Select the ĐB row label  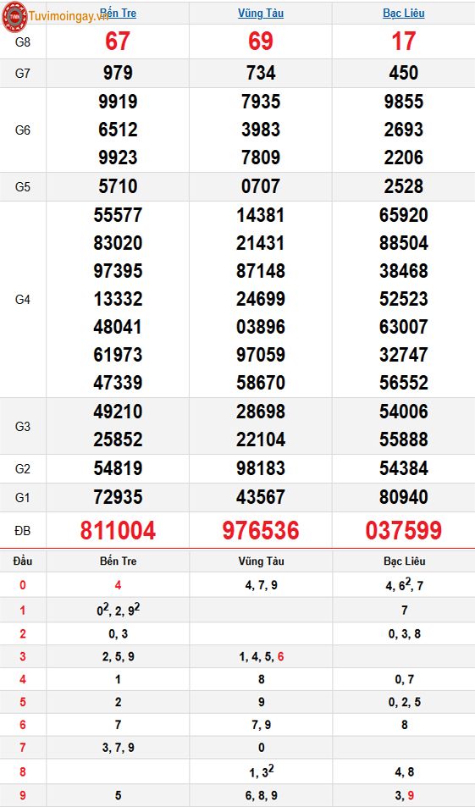click(23, 531)
